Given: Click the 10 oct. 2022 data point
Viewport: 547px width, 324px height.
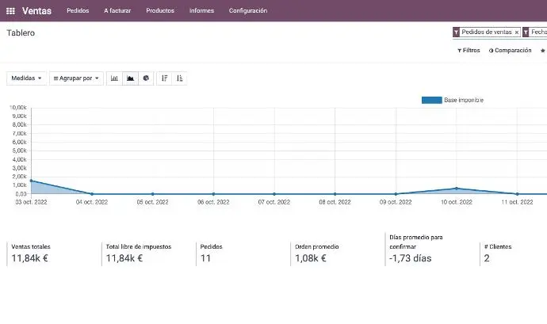Looking at the screenshot, I should (457, 189).
